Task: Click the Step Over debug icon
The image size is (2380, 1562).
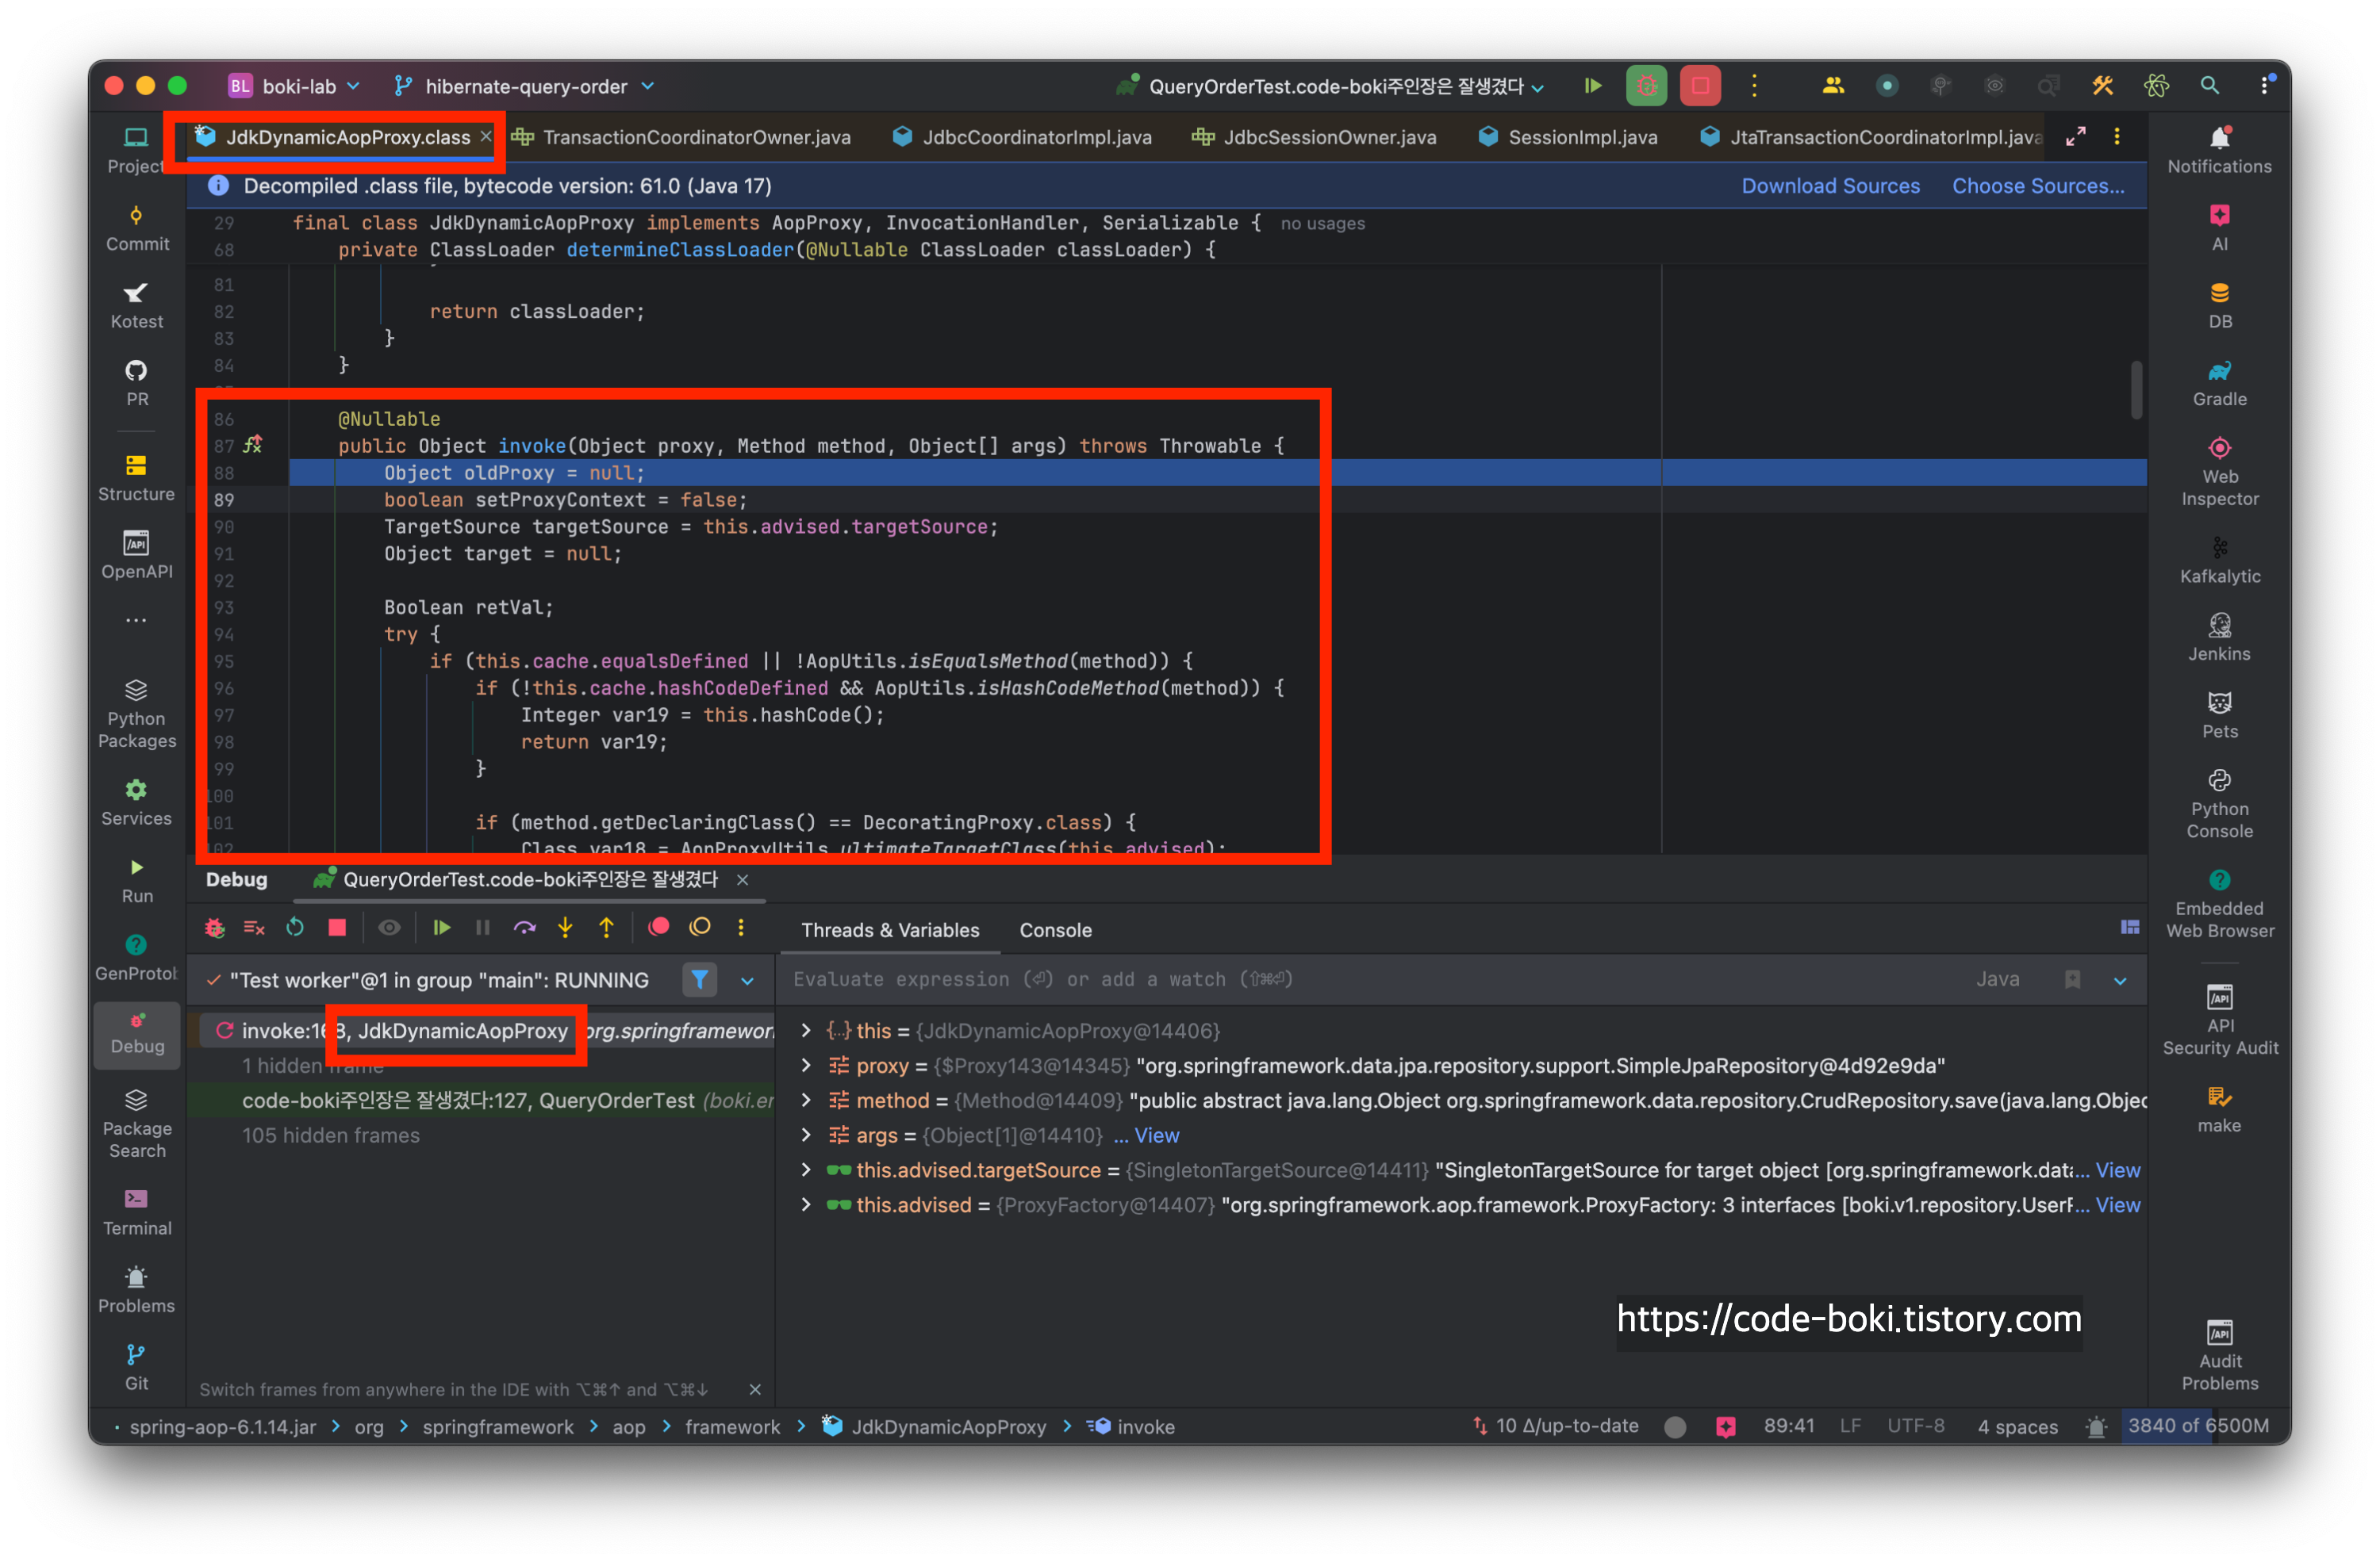Action: click(x=524, y=928)
